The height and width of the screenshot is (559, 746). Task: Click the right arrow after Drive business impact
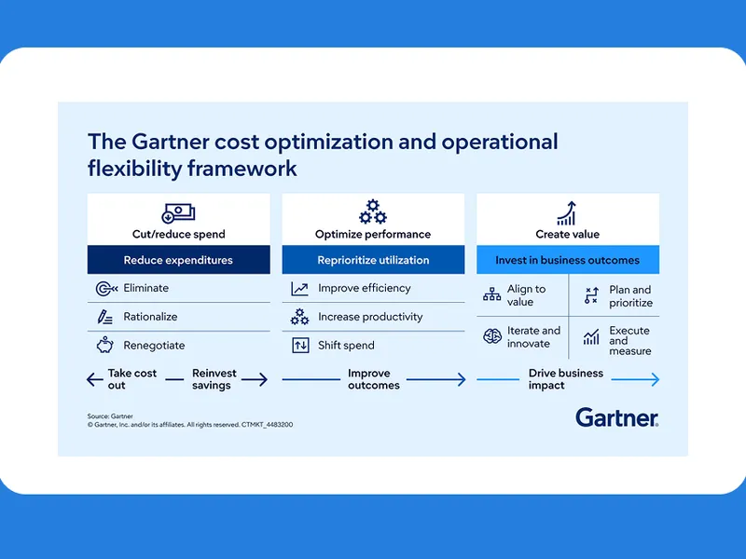coord(635,379)
